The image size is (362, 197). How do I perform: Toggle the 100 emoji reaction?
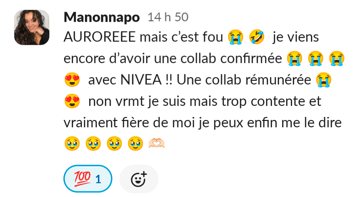[x=88, y=179]
